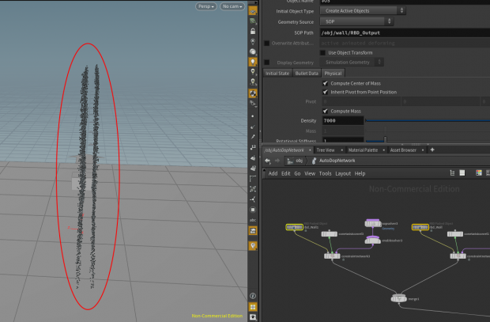This screenshot has width=490, height=322.
Task: Switch network view to flat list icon
Action: click(462, 173)
